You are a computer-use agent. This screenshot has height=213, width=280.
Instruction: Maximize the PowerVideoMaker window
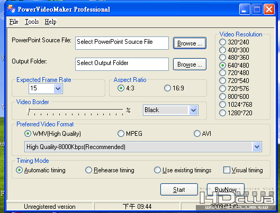257,10
